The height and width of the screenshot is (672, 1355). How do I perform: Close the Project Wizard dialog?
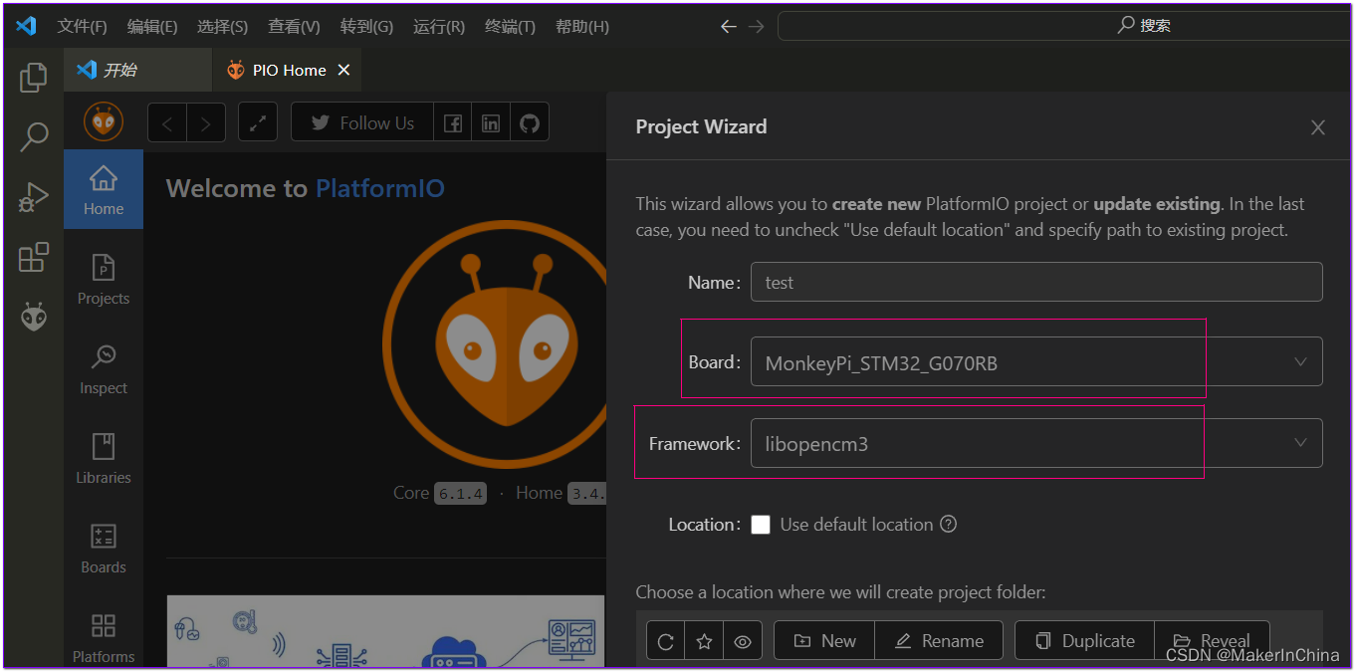point(1318,127)
